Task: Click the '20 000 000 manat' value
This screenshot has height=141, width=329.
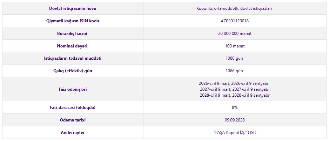Action: (x=235, y=34)
